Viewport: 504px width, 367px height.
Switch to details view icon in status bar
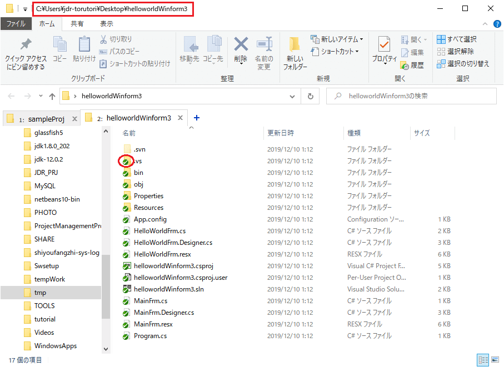click(483, 360)
